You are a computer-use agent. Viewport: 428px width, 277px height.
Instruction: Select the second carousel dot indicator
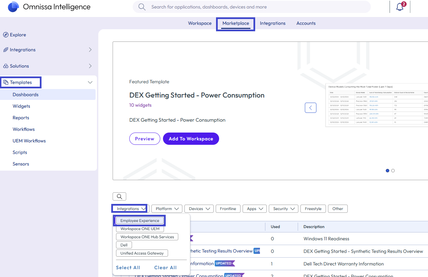click(x=393, y=171)
